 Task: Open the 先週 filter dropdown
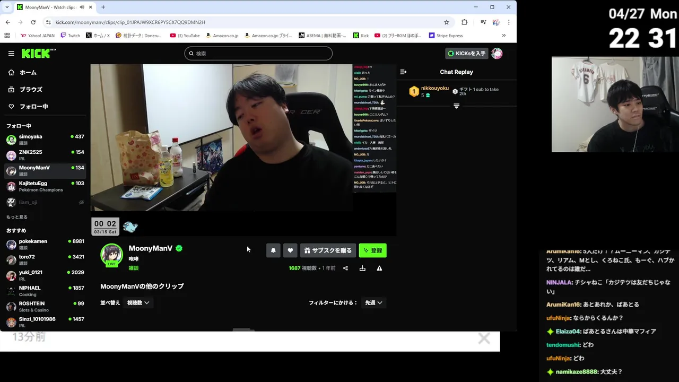tap(373, 303)
